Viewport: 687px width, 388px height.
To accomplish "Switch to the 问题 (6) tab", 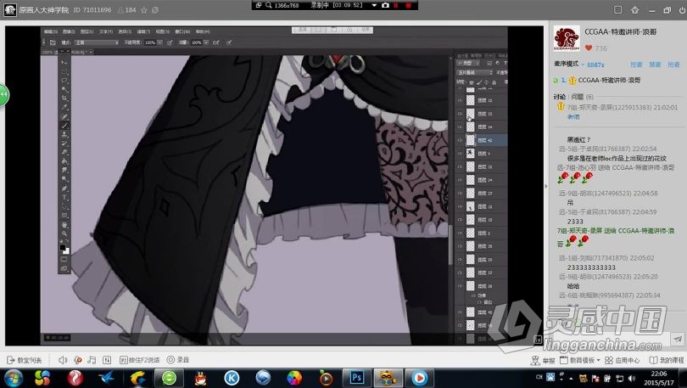I will coord(583,97).
